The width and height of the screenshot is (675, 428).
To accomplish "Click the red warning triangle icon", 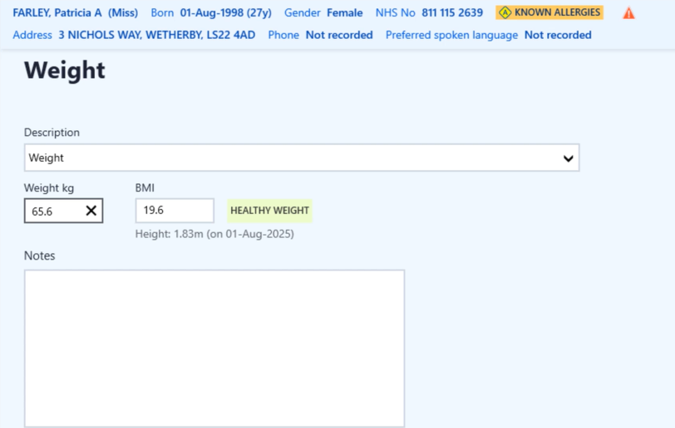I will click(x=628, y=13).
